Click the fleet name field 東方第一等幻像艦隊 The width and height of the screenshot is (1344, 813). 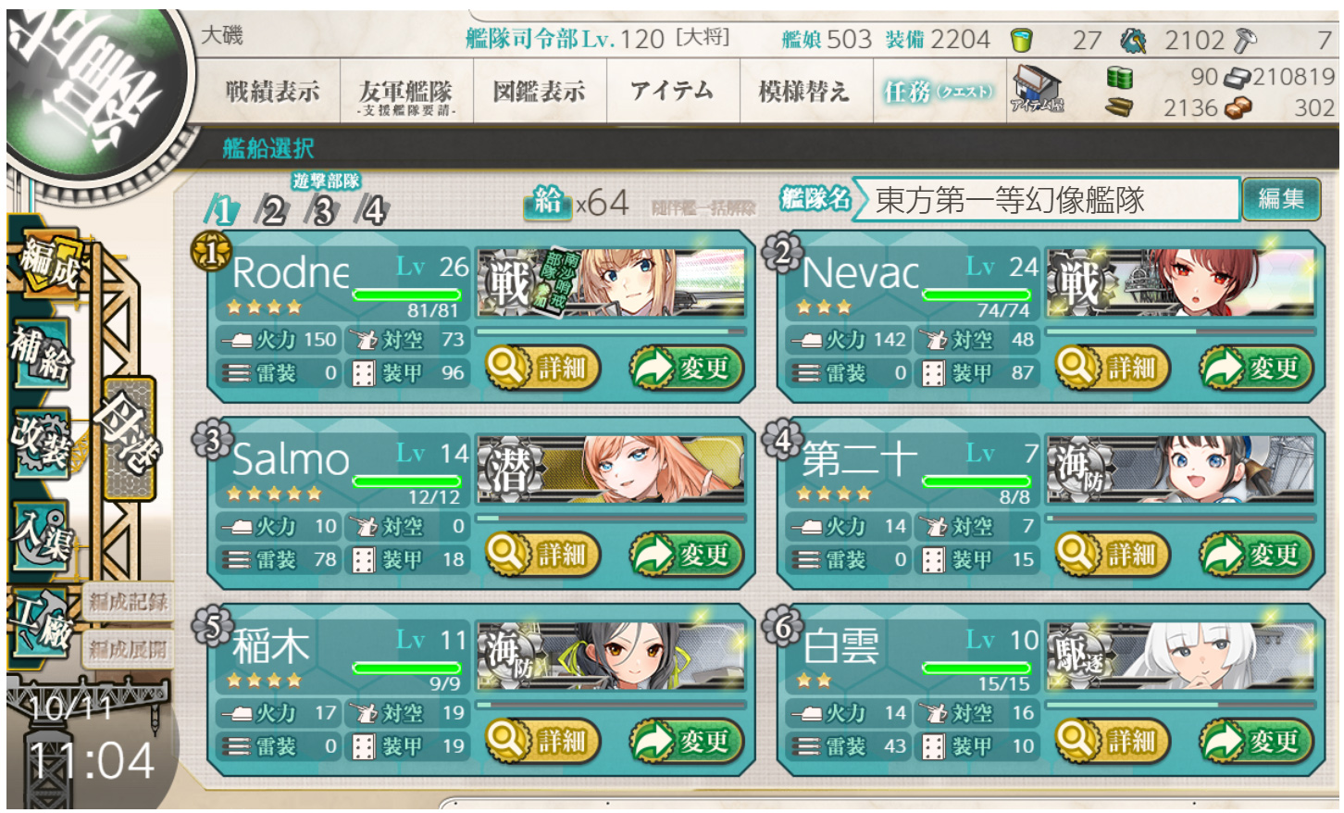point(1046,199)
